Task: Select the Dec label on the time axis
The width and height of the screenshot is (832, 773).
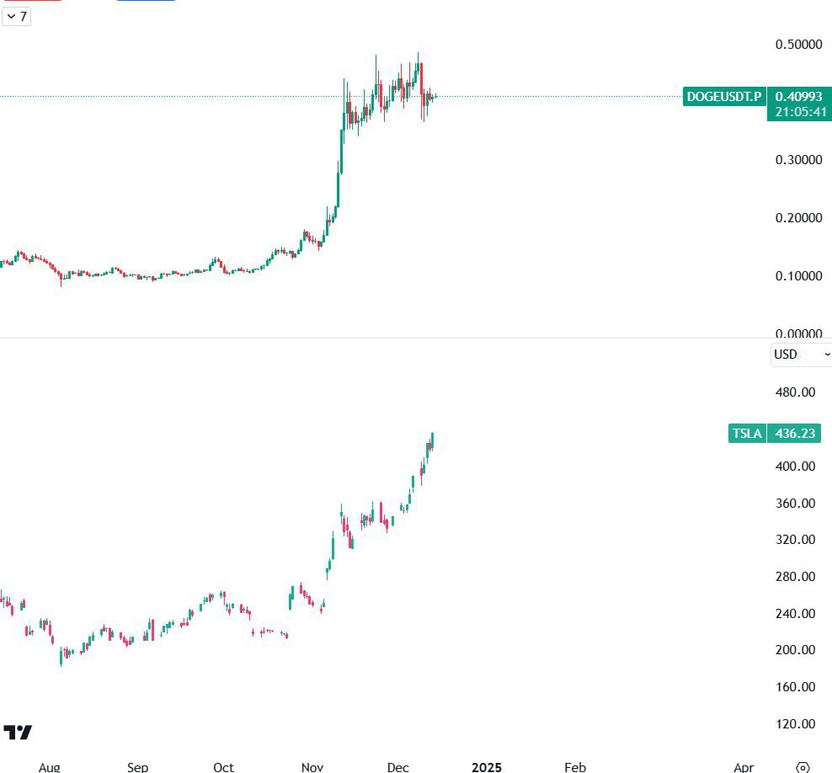Action: [x=397, y=767]
